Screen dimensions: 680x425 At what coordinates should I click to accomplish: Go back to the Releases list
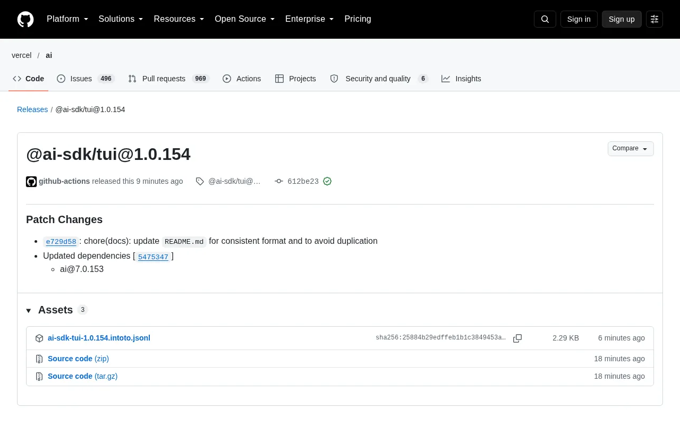pyautogui.click(x=32, y=109)
